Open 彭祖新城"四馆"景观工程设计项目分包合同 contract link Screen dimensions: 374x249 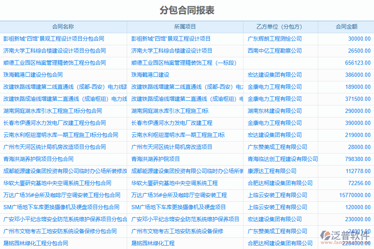(54, 39)
